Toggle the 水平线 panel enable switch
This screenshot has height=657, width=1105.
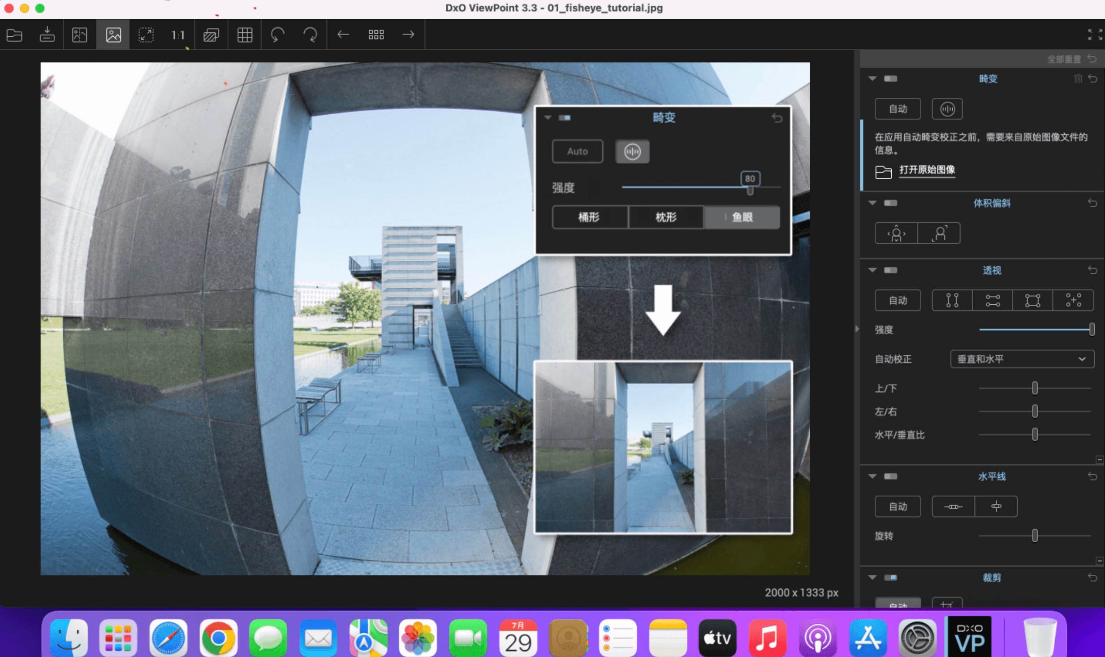point(890,476)
